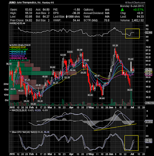Image resolution: width=154 pixels, height=156 pixels.
Task: Click the 54.42 price label
Action: (53, 67)
